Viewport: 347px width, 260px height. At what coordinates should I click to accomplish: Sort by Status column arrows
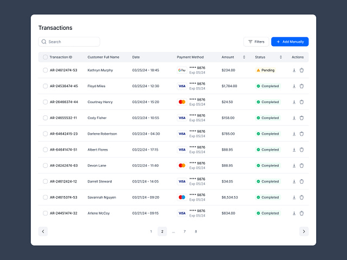coord(281,57)
